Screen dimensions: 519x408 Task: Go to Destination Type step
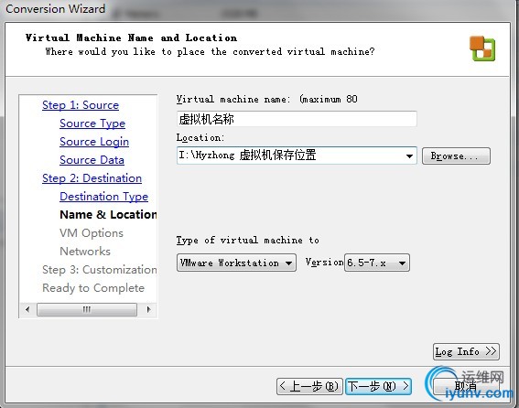point(104,197)
